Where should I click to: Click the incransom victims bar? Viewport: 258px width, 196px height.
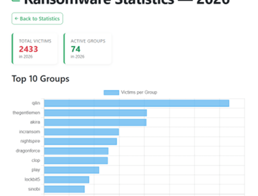pyautogui.click(x=81, y=132)
